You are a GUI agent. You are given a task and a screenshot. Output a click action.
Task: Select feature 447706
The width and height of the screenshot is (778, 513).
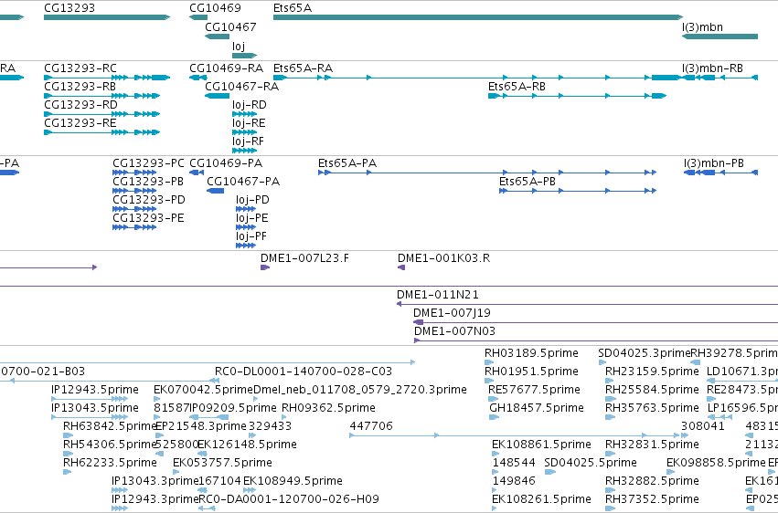point(371,426)
